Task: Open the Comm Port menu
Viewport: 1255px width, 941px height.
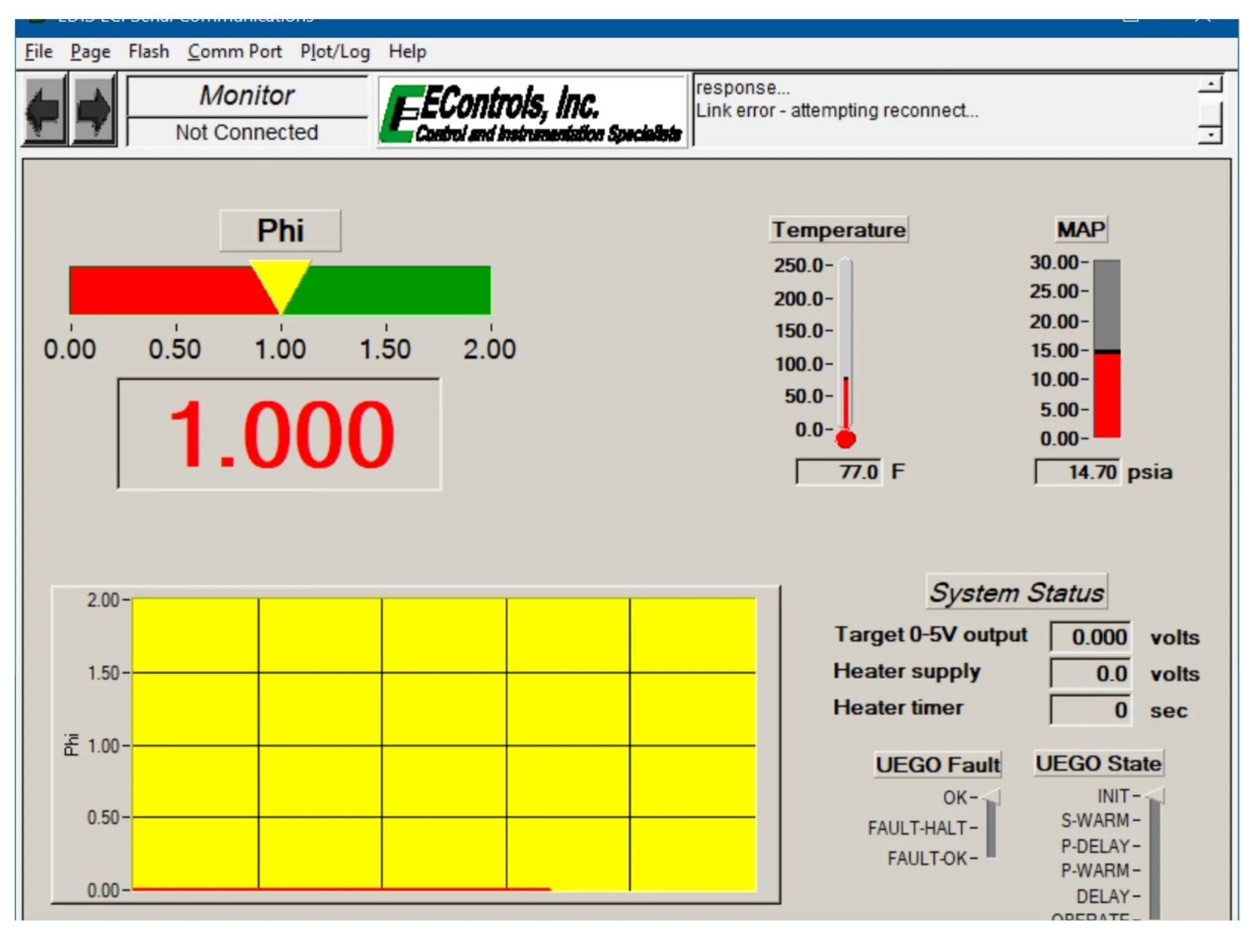Action: [x=234, y=51]
